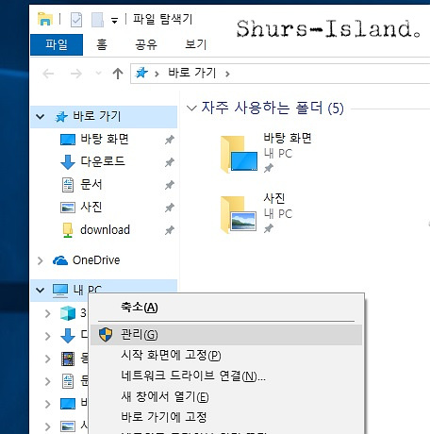Choose 시작 화면에 고정(P) in context menu
Image resolution: width=430 pixels, height=434 pixels.
[x=226, y=356]
